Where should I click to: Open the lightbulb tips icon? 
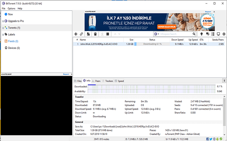tap(201, 34)
